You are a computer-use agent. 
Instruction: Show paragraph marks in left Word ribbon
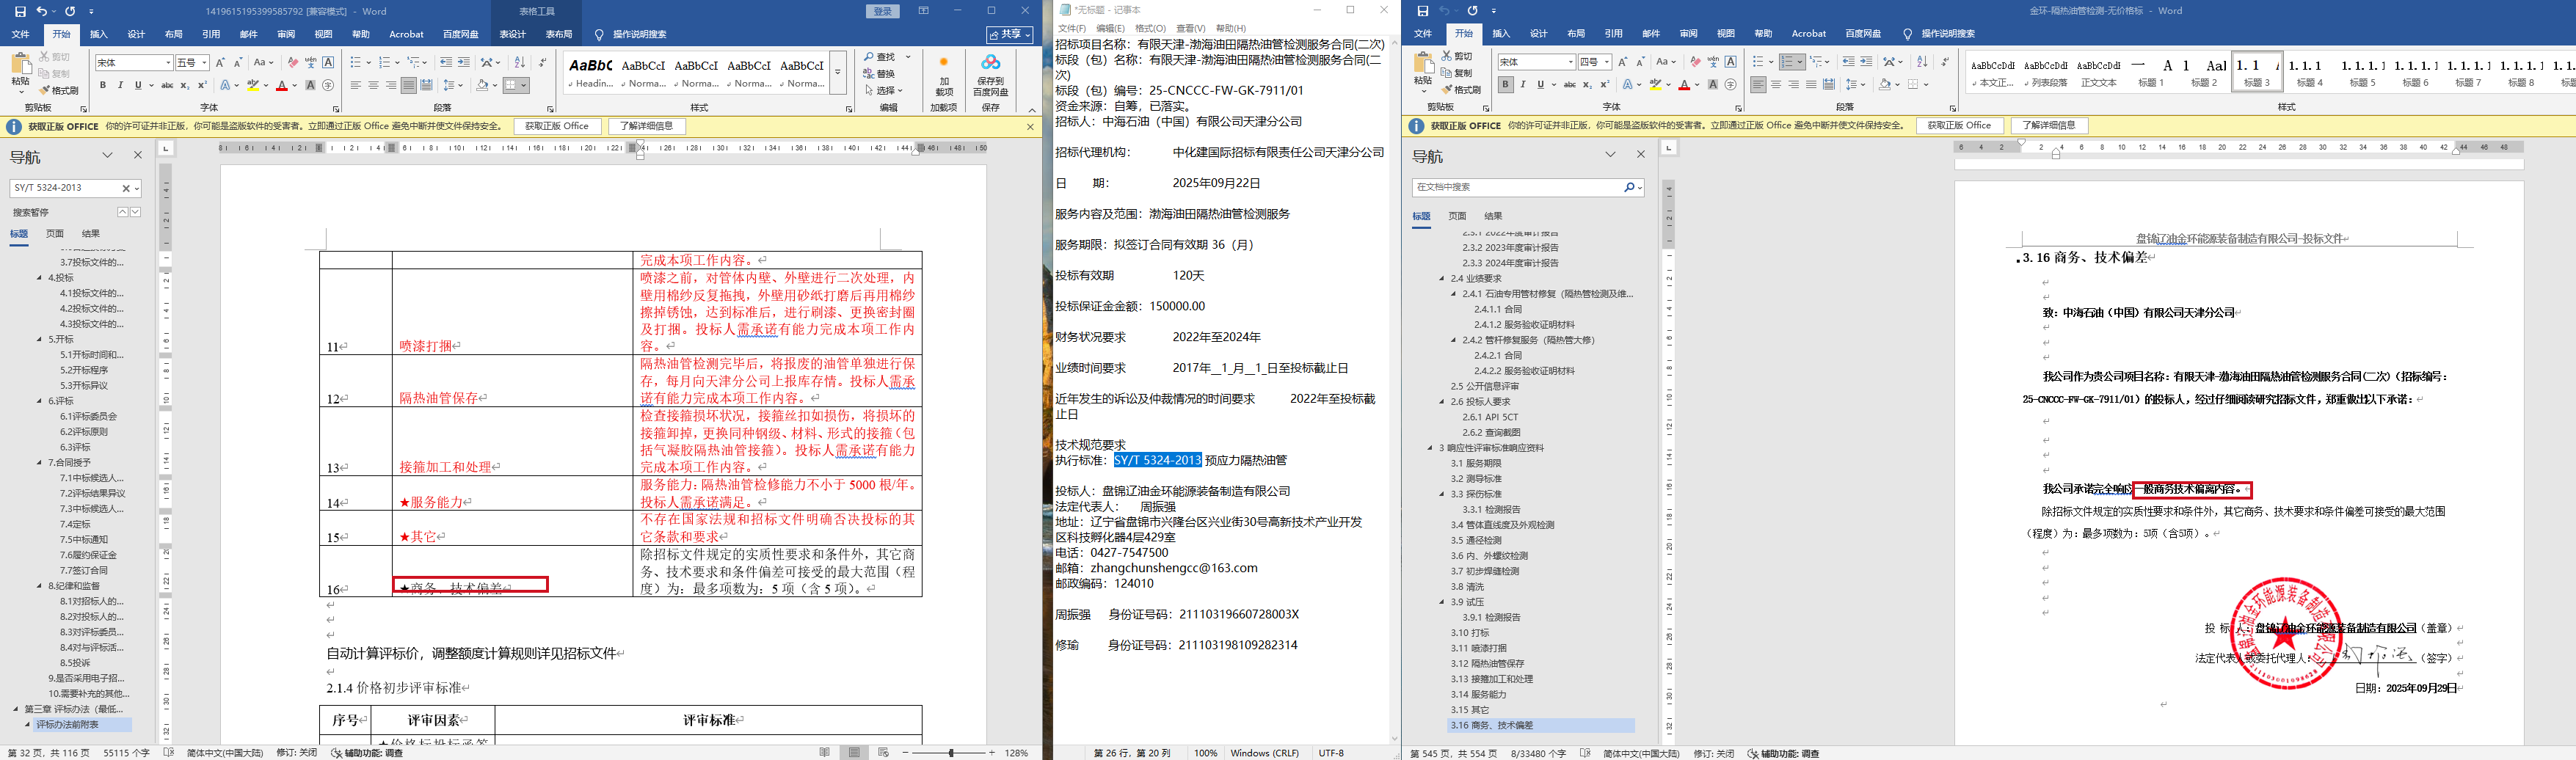pyautogui.click(x=542, y=62)
